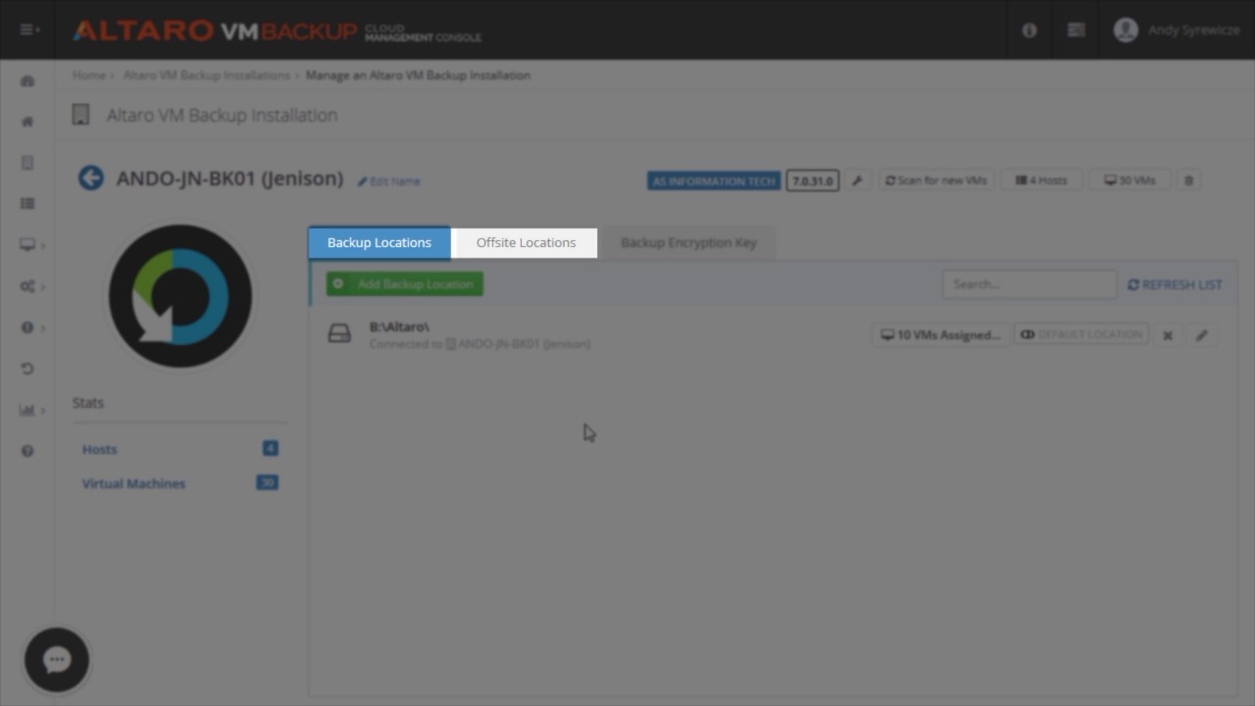Toggle DEFAULT LOCATION for B:\Altaro\
This screenshot has height=706, width=1255.
[x=1080, y=335]
